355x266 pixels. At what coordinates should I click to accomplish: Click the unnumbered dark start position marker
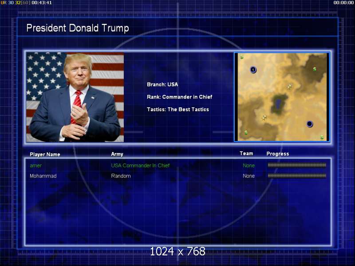[x=309, y=124]
